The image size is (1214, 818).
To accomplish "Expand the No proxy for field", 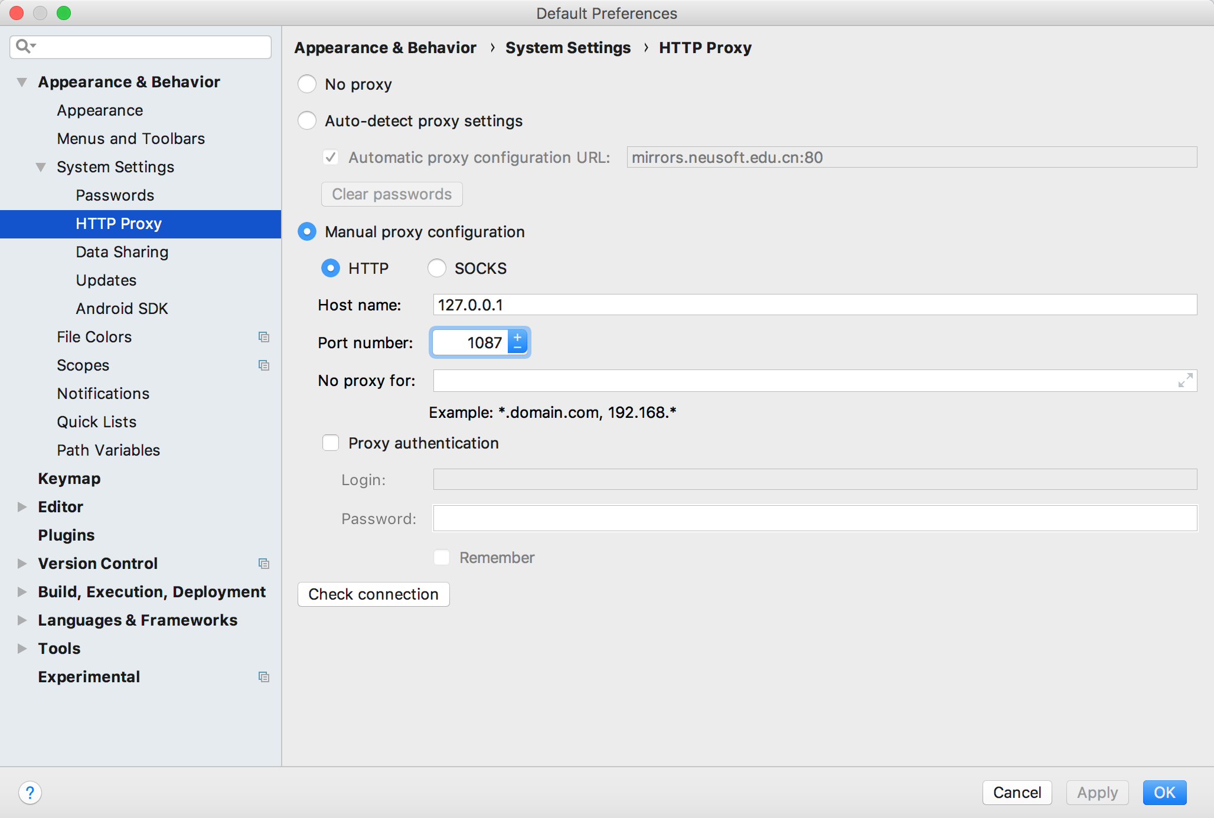I will (x=1184, y=381).
